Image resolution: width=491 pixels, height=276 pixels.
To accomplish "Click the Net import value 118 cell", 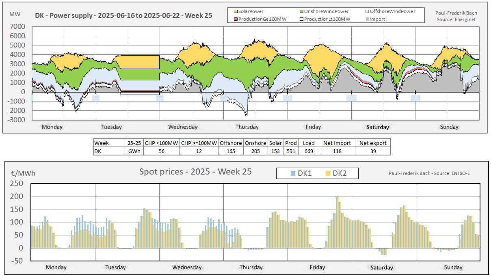I will [337, 151].
